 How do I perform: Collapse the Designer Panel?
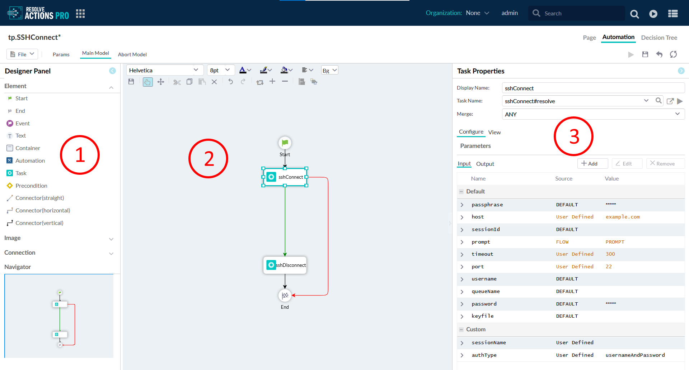click(112, 71)
